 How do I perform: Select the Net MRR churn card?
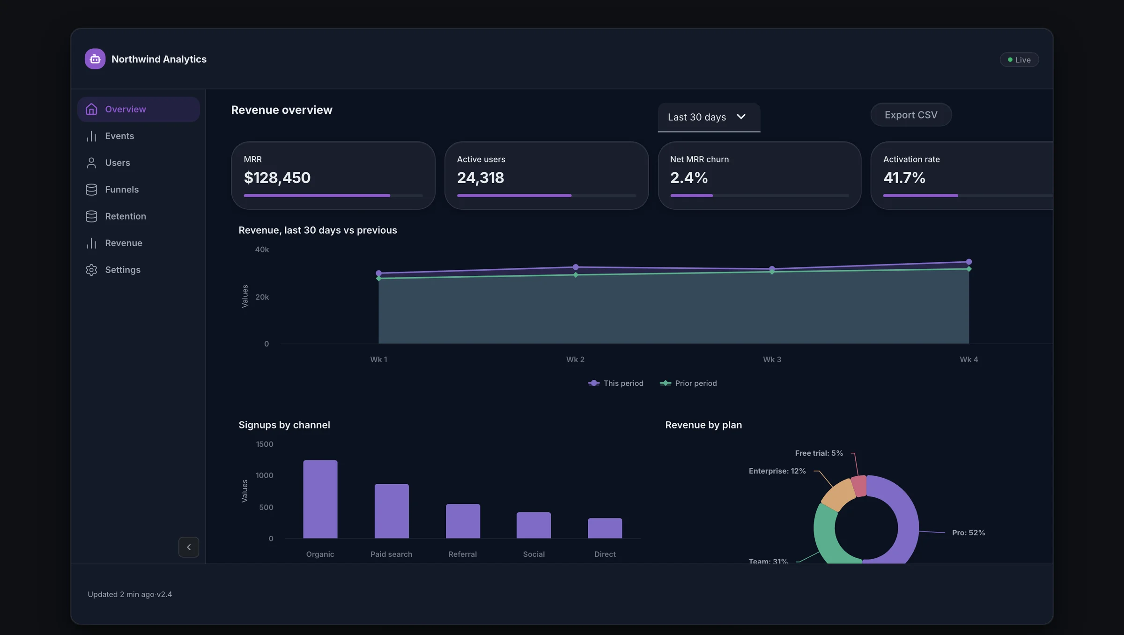[760, 176]
